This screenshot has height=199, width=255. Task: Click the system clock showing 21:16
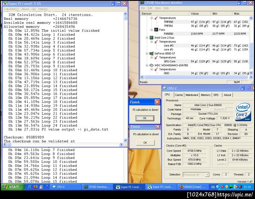pyautogui.click(x=247, y=187)
